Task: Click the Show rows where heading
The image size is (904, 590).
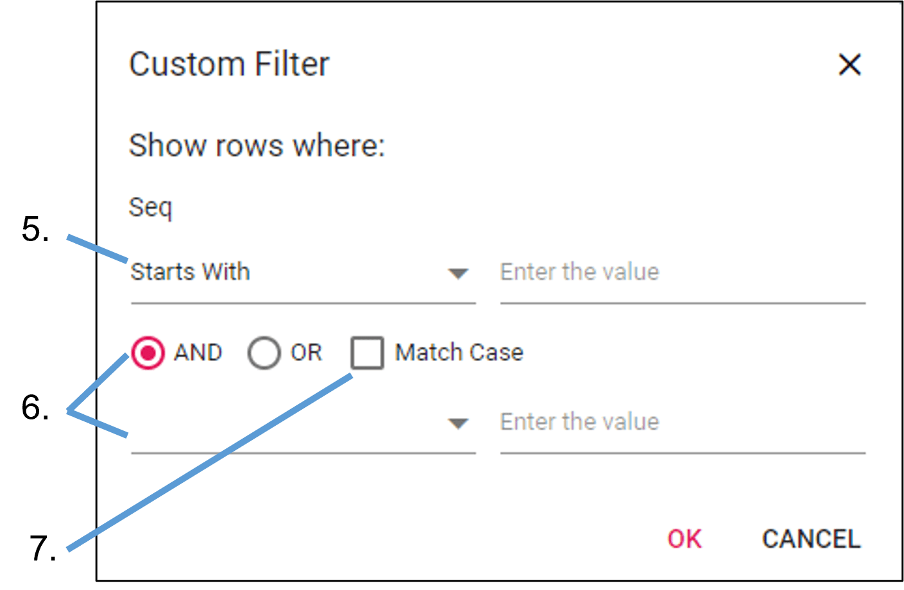Action: [x=257, y=146]
